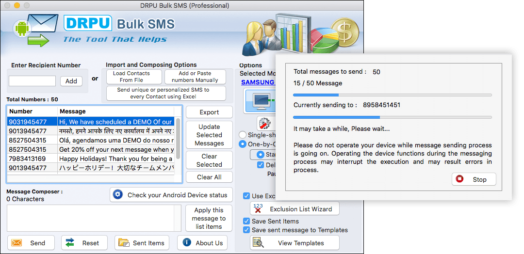The width and height of the screenshot is (524, 254).
Task: Open the SAMSUNG device link
Action: coord(258,82)
